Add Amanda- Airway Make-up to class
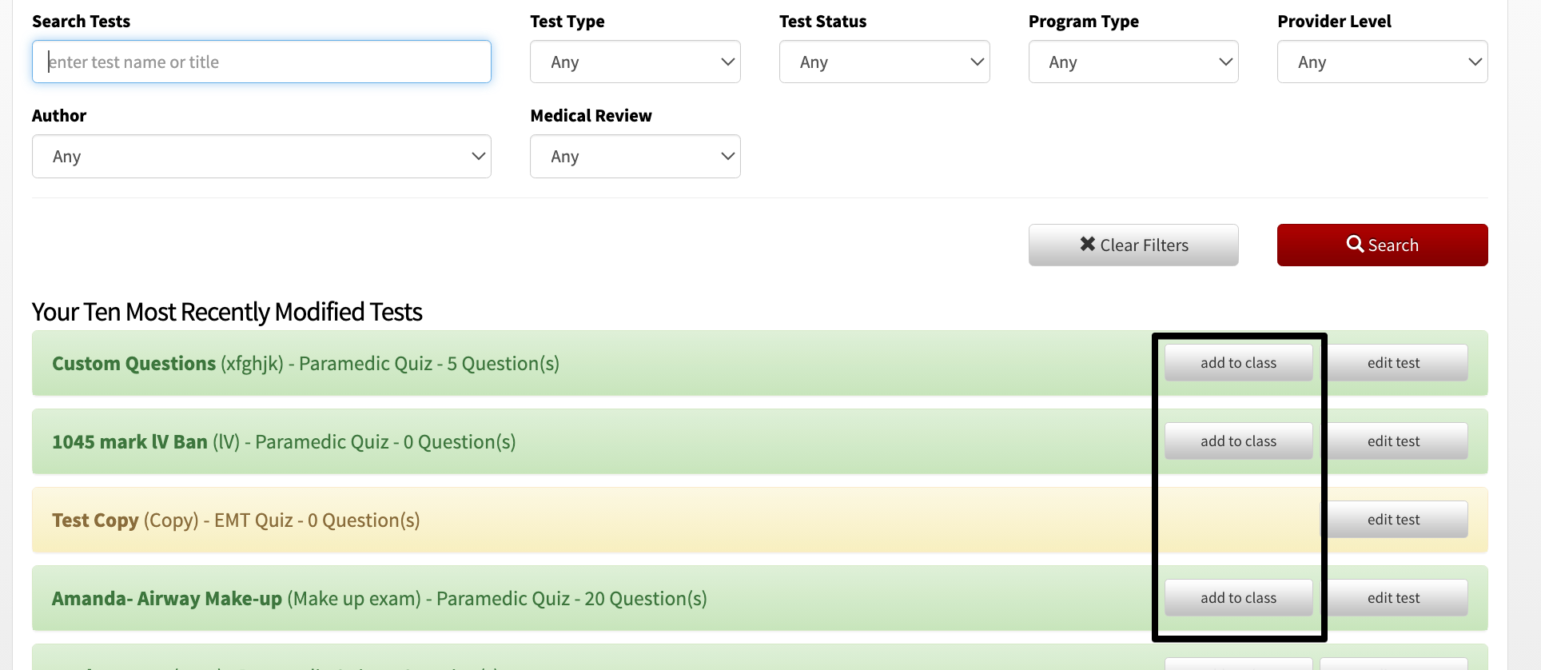This screenshot has height=670, width=1541. point(1238,598)
